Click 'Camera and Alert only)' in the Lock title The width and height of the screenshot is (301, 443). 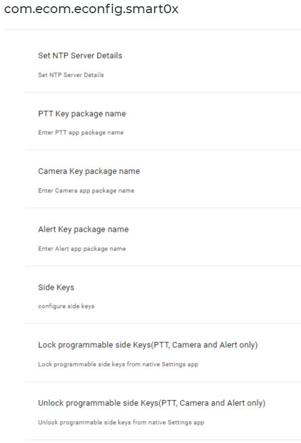(215, 345)
